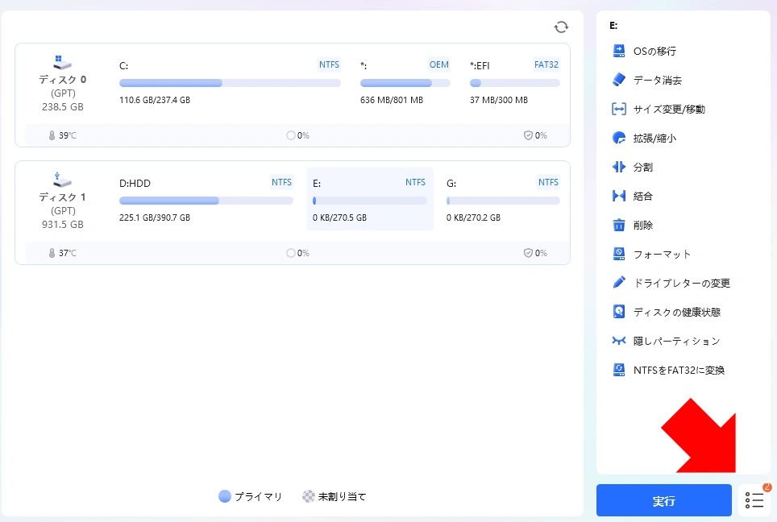The width and height of the screenshot is (777, 522).
Task: Click the OEM partition type tag
Action: (438, 64)
